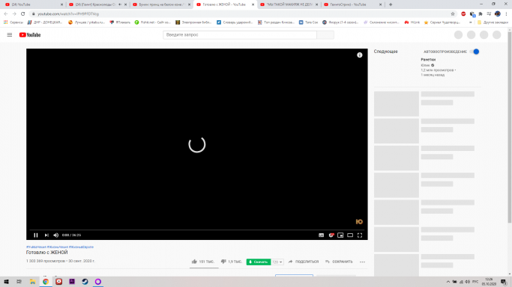Click the green download button
The height and width of the screenshot is (287, 512).
259,262
